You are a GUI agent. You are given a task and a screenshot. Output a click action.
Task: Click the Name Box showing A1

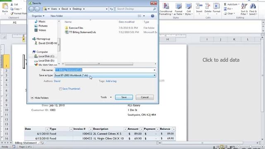click(15, 22)
